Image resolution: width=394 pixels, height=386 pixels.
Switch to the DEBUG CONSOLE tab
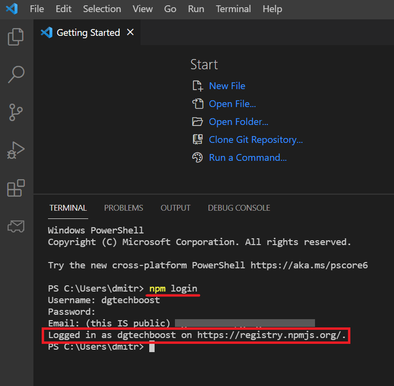pos(239,208)
